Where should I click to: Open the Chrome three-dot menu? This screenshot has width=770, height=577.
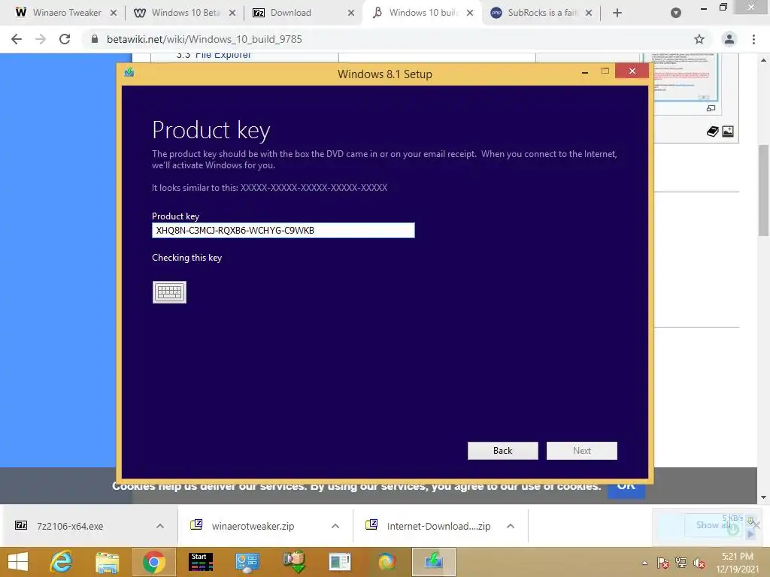[x=753, y=39]
